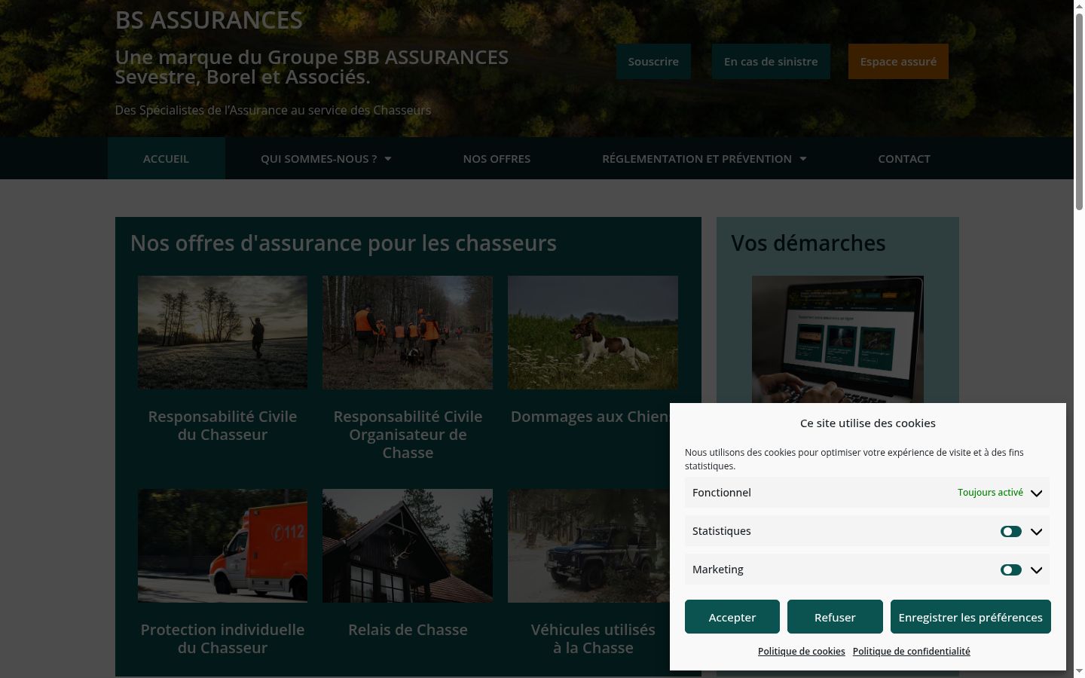Open the Vos démarches laptop image

point(838,339)
